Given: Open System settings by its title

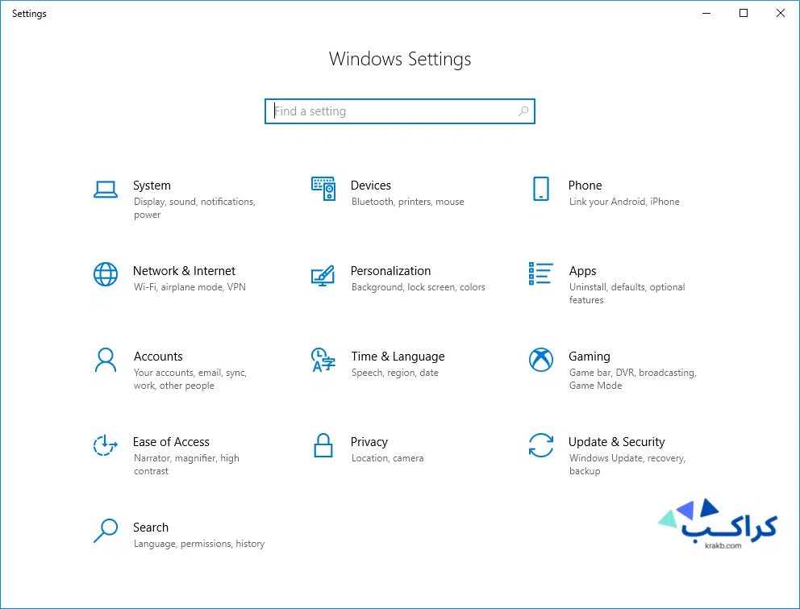Looking at the screenshot, I should point(152,186).
